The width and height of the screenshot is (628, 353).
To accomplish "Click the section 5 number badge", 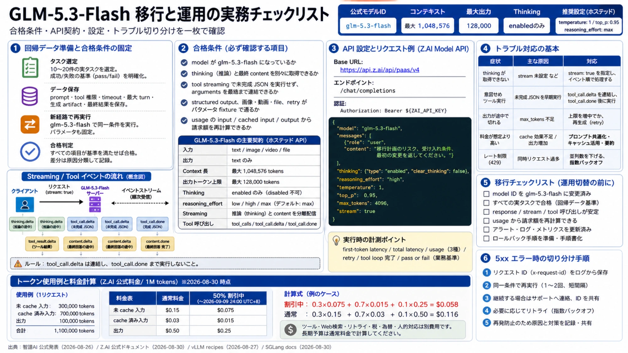I will pos(485,182).
